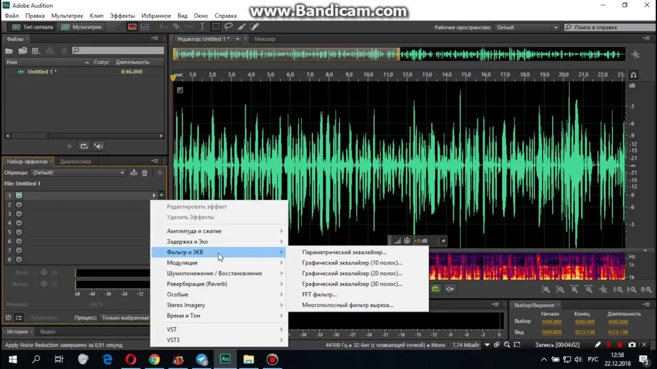The width and height of the screenshot is (657, 369).
Task: Open Редактор: Untitled 1 file dropdown arrow
Action: [x=238, y=39]
